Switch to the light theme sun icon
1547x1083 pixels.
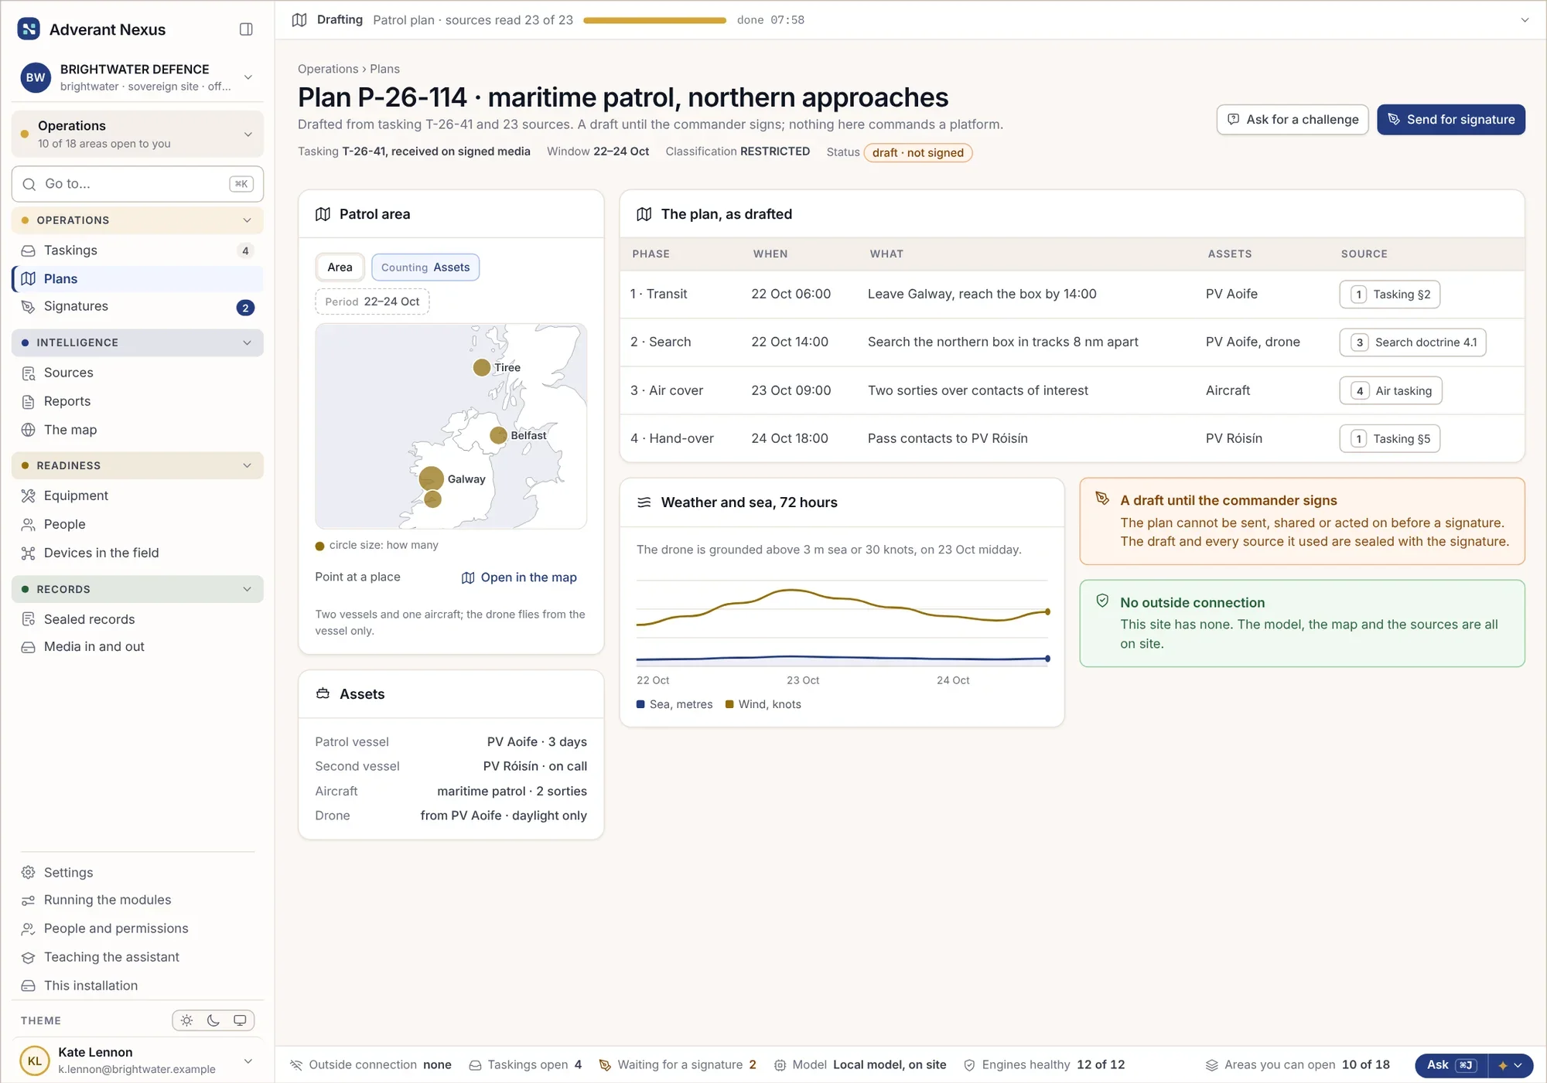pyautogui.click(x=186, y=1020)
